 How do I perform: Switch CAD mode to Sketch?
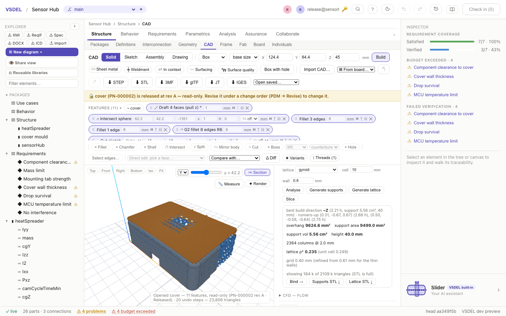pyautogui.click(x=131, y=57)
